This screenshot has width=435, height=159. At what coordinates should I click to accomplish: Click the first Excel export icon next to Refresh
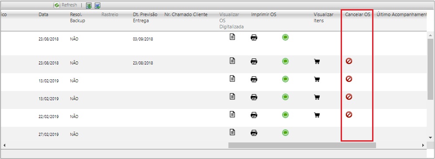[x=89, y=5]
